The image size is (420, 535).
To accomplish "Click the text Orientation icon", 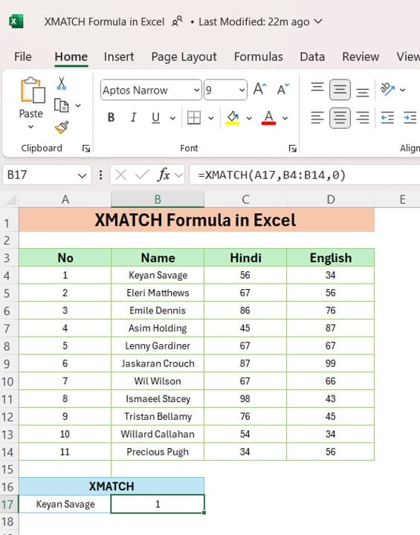I will (x=387, y=89).
